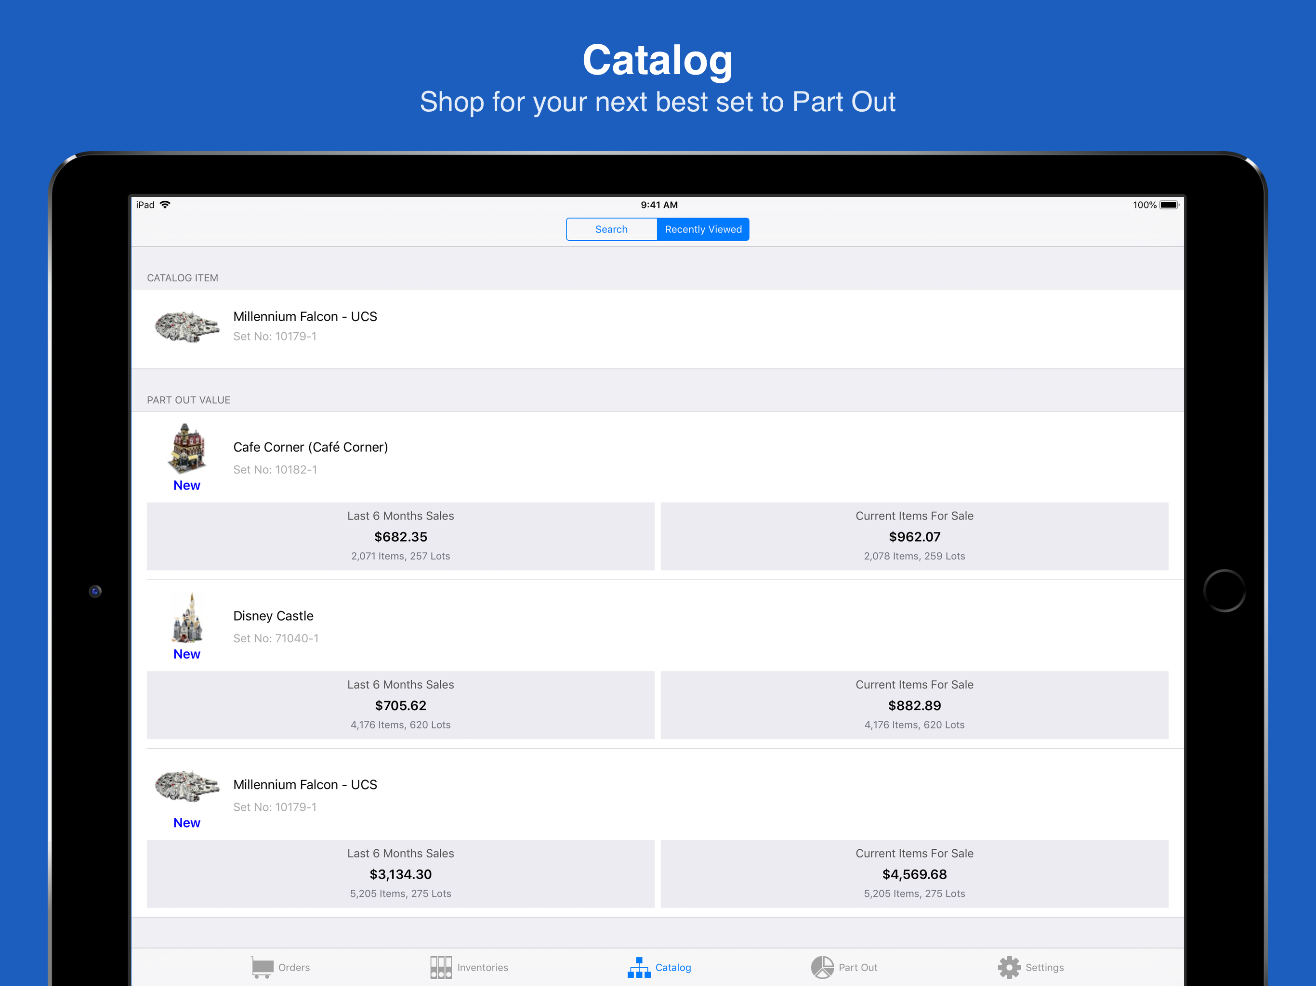Open the Part Out pie icon
This screenshot has width=1316, height=986.
pos(822,967)
